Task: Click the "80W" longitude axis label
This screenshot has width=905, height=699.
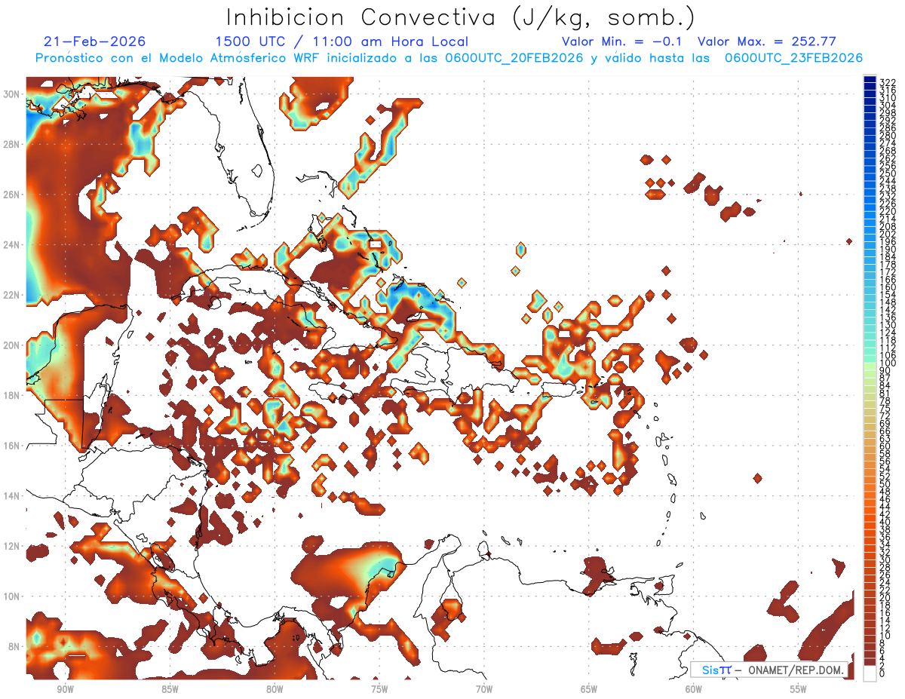Action: pos(275,689)
